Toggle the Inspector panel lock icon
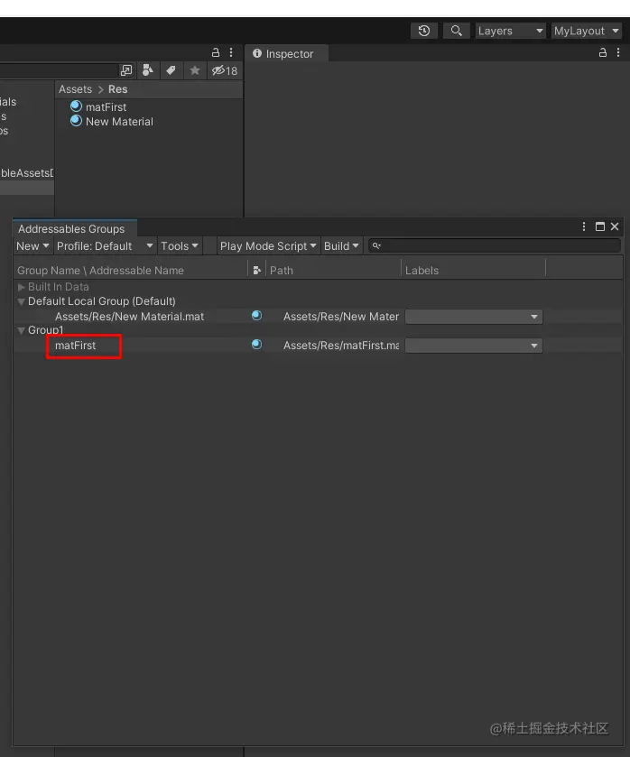The width and height of the screenshot is (630, 757). tap(602, 52)
